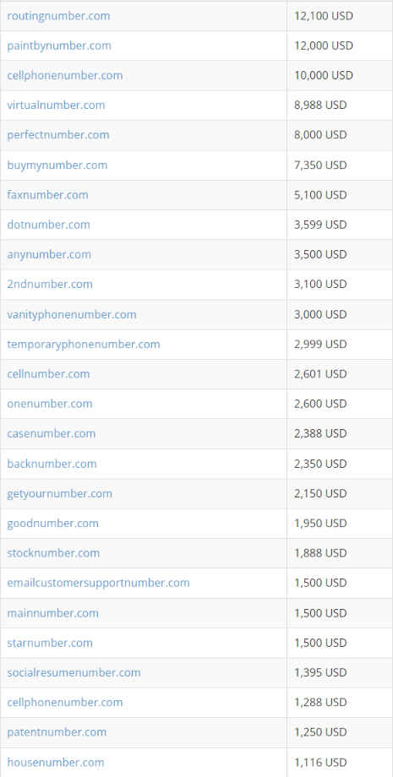This screenshot has width=393, height=777.
Task: Click cellnumber.com domain link
Action: [x=48, y=373]
